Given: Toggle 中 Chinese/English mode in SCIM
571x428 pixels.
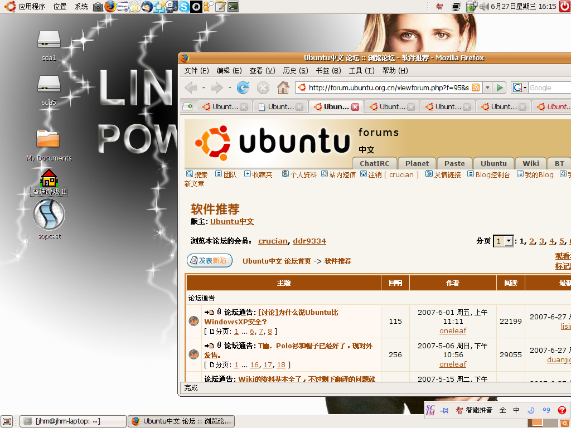Looking at the screenshot, I should click(x=516, y=411).
